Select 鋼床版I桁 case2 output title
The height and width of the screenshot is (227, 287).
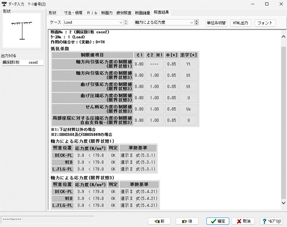pyautogui.click(x=23, y=62)
